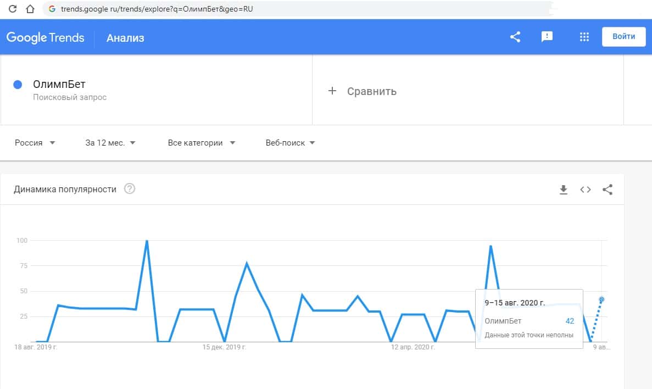Click the ОлимпБет search term field
This screenshot has height=389, width=652.
pyautogui.click(x=59, y=85)
